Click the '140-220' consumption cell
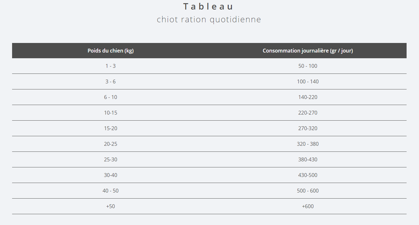Viewport: 419px width, 225px height. click(308, 97)
